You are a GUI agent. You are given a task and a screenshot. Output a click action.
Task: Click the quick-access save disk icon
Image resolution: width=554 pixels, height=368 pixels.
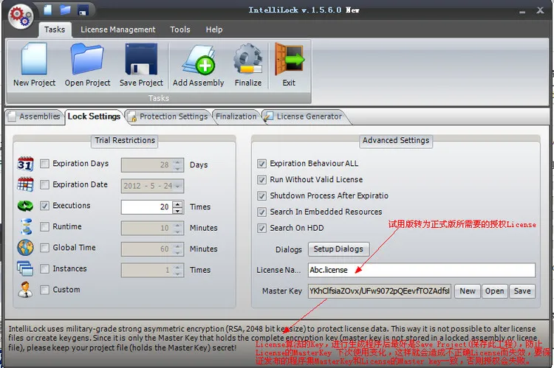pos(83,10)
